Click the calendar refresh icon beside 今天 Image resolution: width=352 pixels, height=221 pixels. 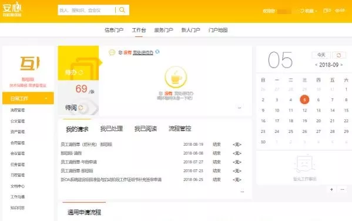click(338, 55)
